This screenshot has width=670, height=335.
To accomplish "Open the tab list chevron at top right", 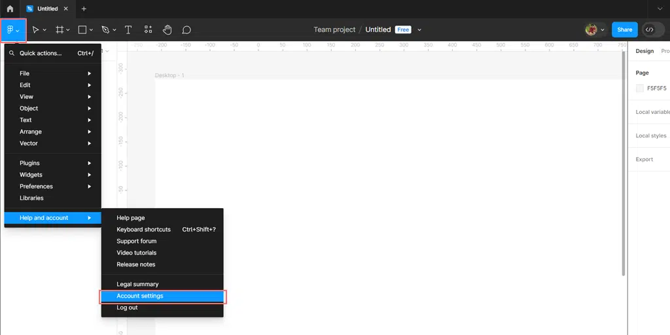I will click(x=660, y=9).
